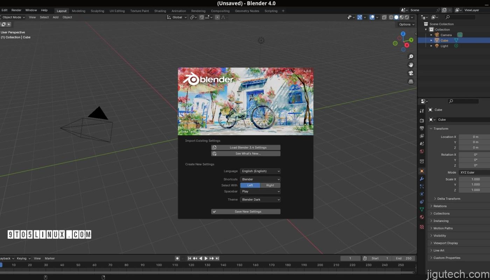This screenshot has width=490, height=280.
Task: Switch to the Sculpting workspace tab
Action: [97, 11]
